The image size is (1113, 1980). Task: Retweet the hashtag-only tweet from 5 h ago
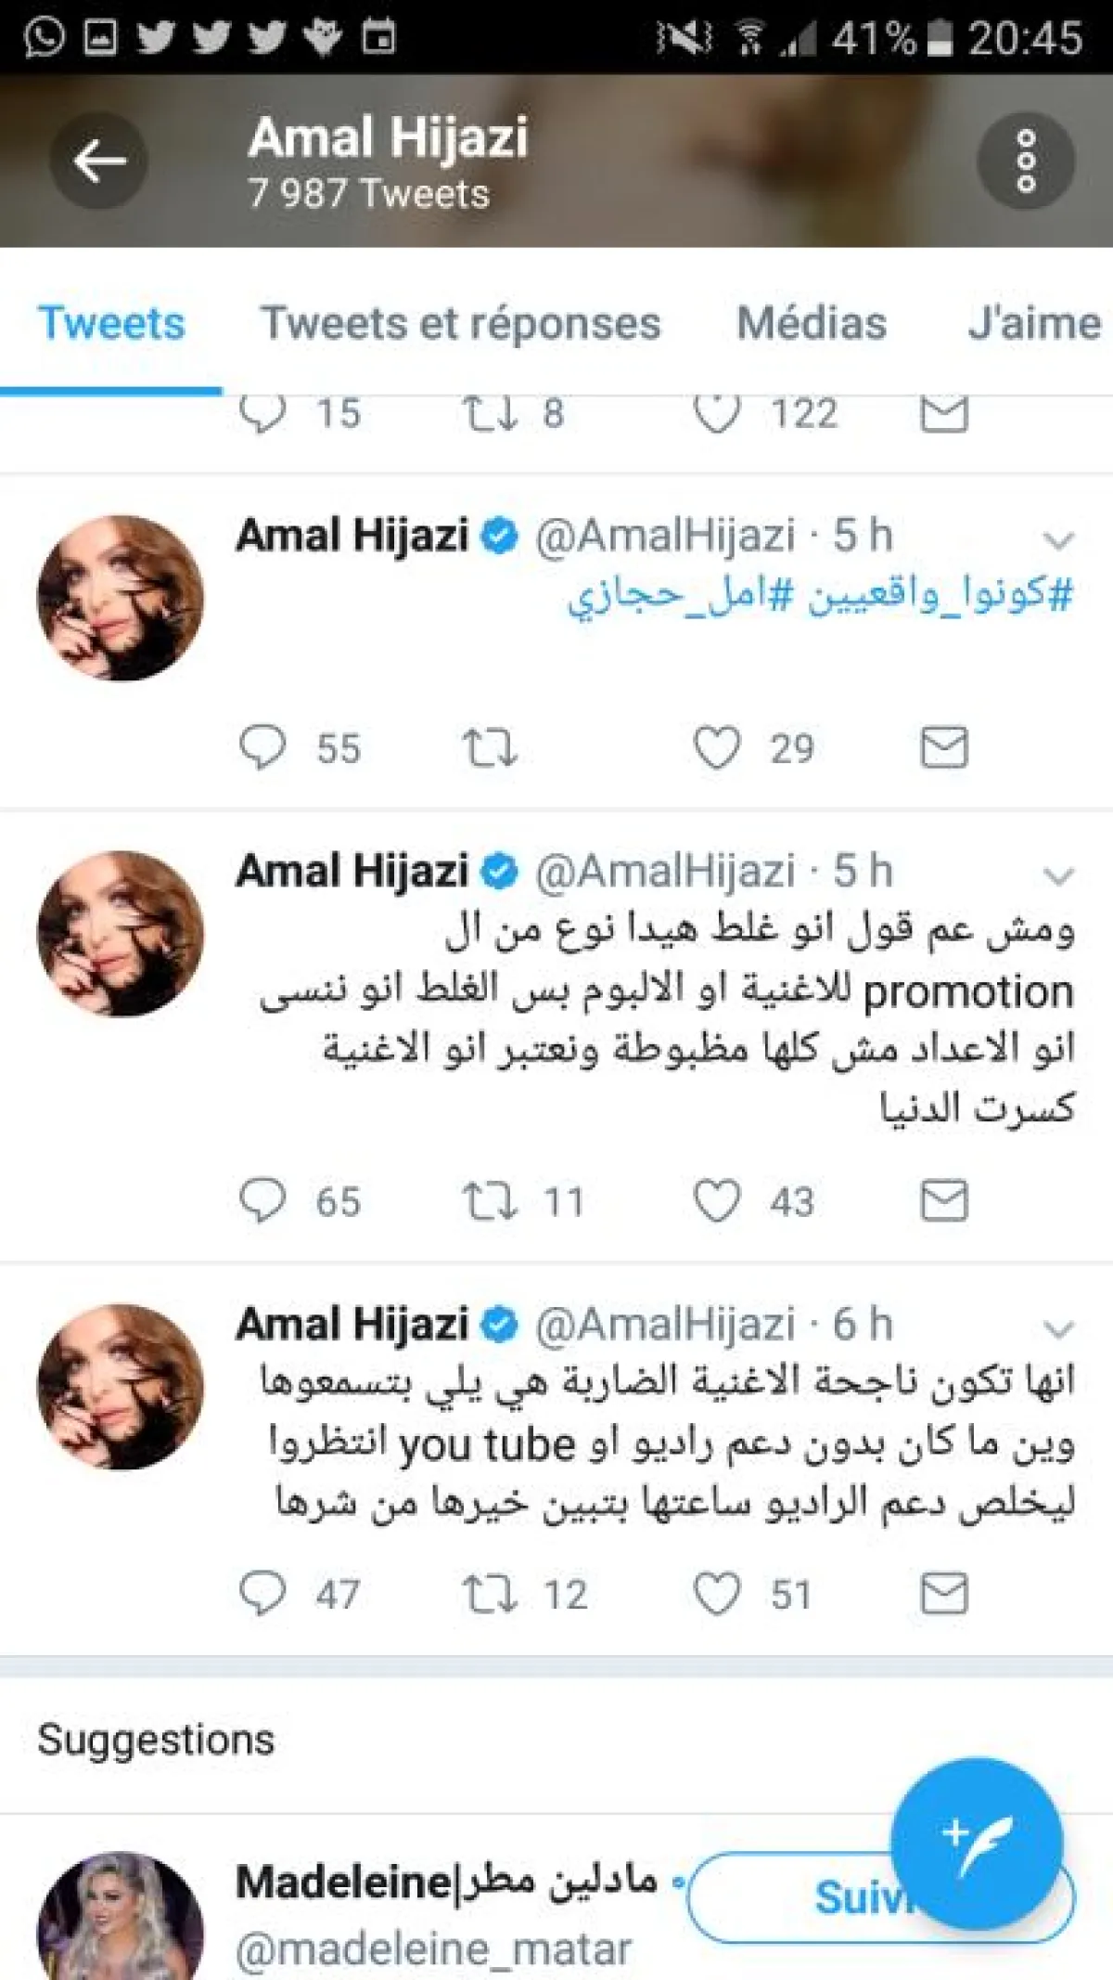490,747
